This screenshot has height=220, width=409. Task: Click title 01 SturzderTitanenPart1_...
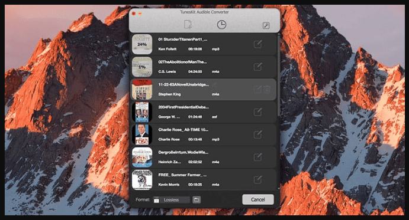[183, 40]
